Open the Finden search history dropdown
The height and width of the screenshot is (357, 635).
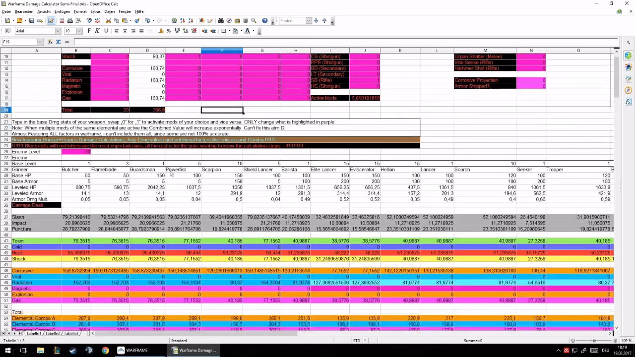[308, 21]
